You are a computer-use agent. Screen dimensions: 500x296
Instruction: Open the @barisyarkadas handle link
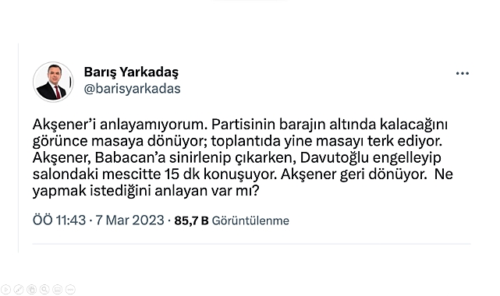[x=132, y=89]
